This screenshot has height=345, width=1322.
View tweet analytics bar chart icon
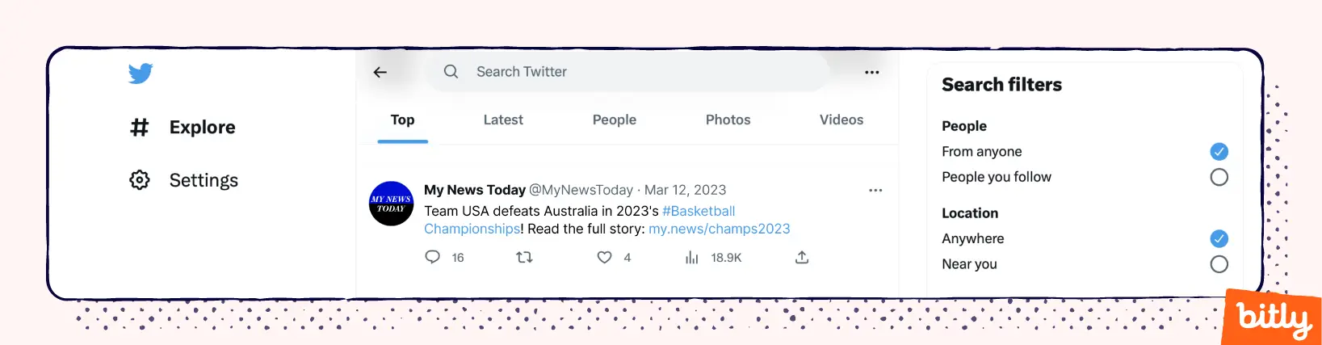click(x=692, y=257)
